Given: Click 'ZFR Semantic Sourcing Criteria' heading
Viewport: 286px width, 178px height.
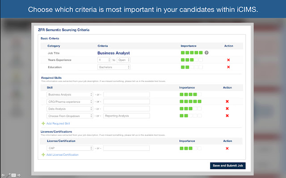Looking at the screenshot, I should [63, 30].
